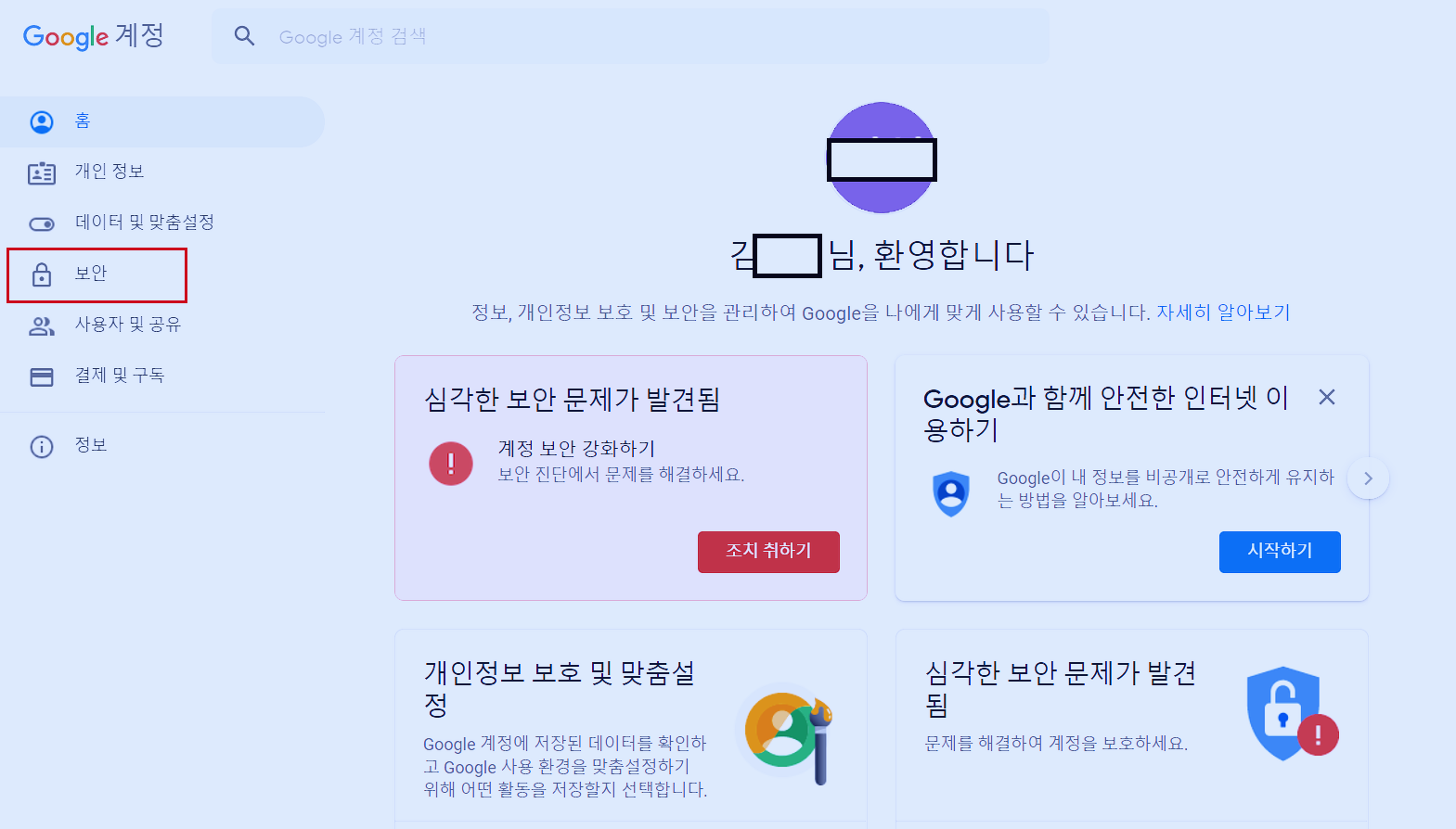Select the 홈 profile icon in sidebar
Screen dimensions: 1456x829
[42, 121]
